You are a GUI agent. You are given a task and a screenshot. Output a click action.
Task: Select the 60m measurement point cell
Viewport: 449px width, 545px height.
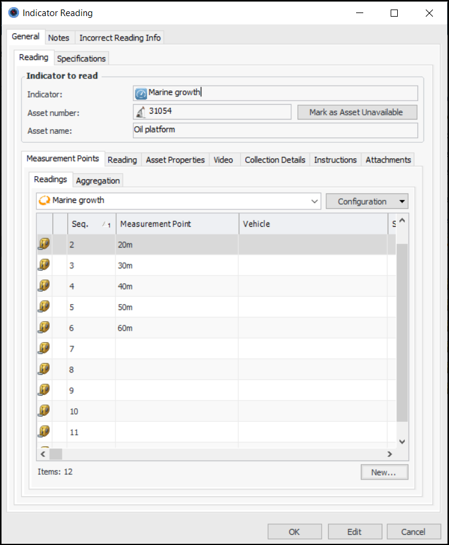coord(177,328)
